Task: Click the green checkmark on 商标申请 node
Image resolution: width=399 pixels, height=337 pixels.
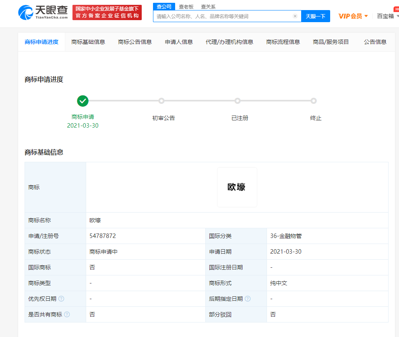Action: [83, 101]
